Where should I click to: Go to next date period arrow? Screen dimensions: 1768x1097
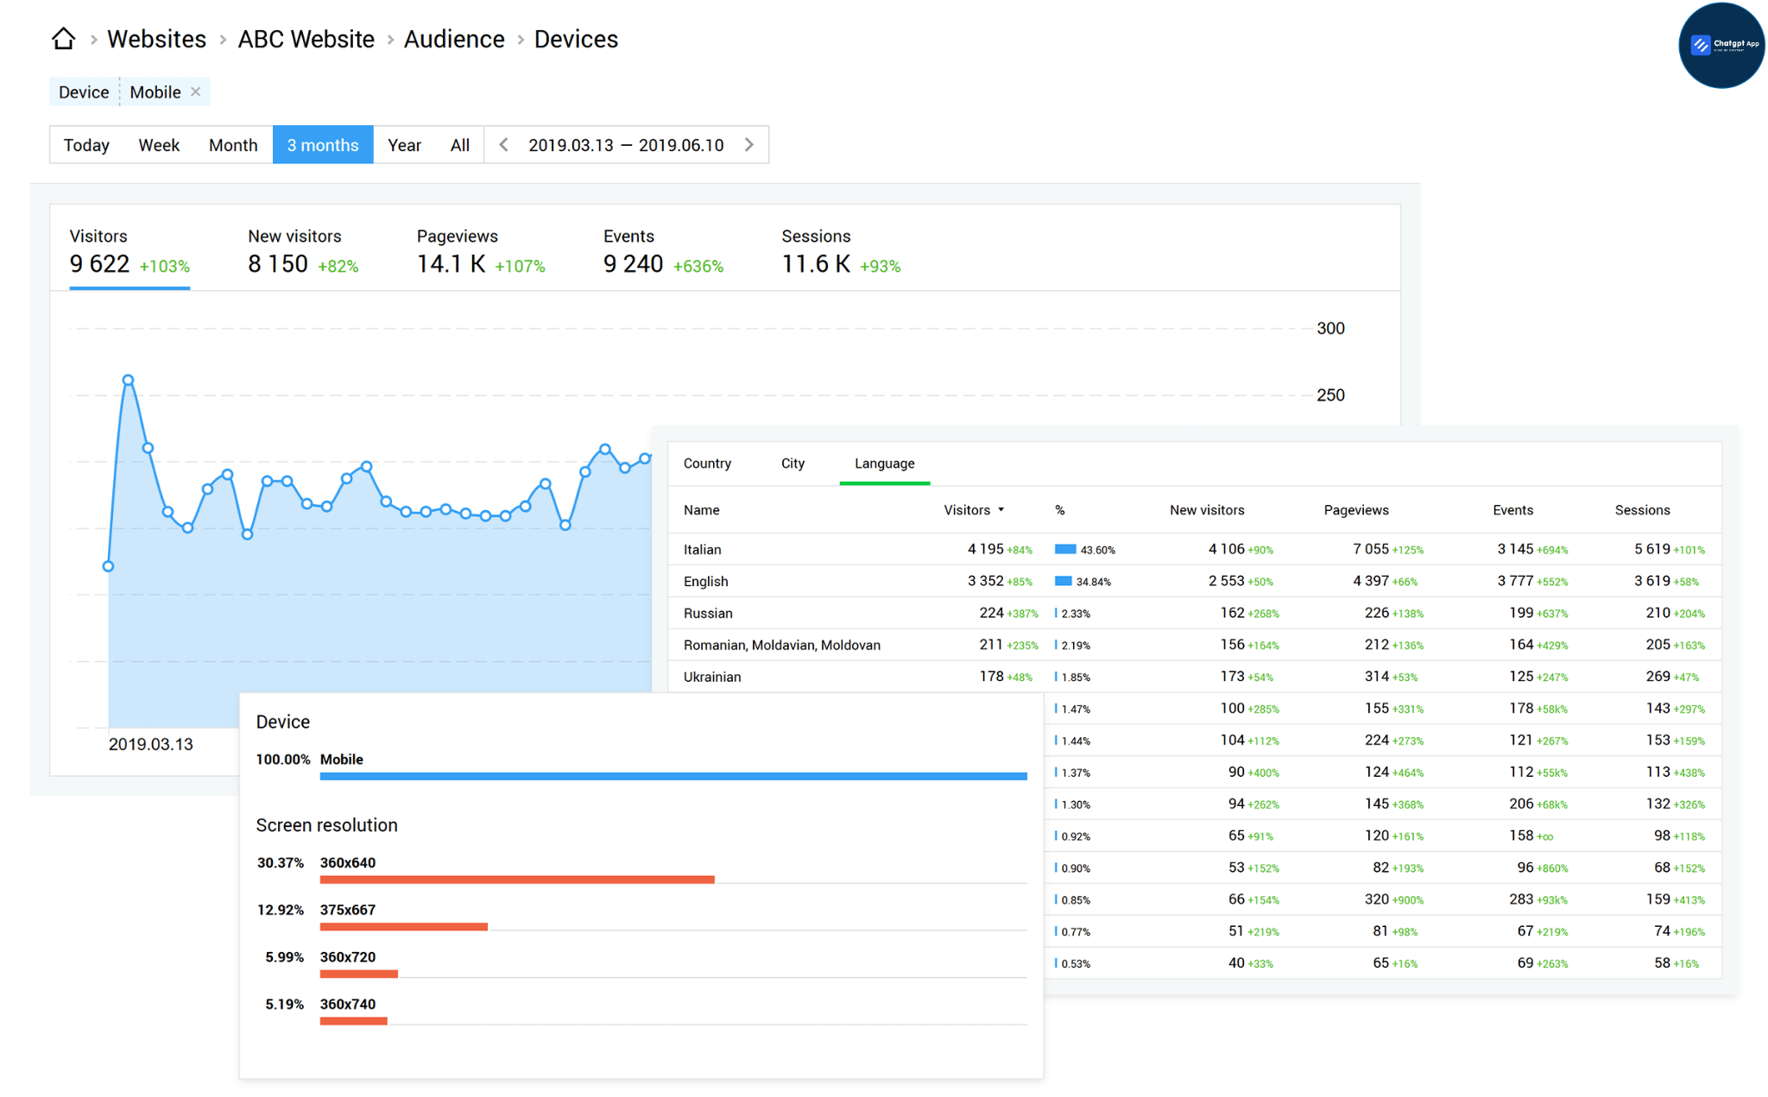749,145
